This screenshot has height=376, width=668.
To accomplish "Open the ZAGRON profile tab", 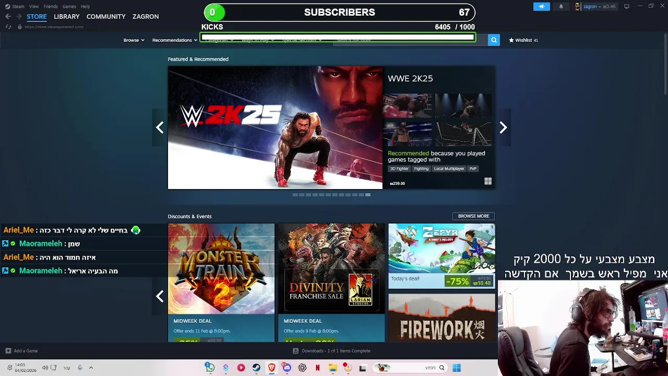I will pyautogui.click(x=146, y=17).
